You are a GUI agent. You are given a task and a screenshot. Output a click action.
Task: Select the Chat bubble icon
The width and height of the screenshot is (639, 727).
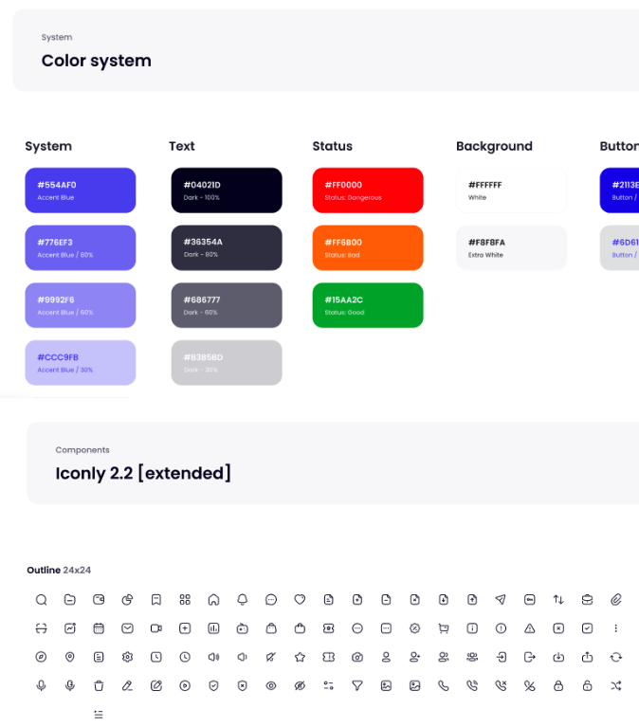point(271,599)
